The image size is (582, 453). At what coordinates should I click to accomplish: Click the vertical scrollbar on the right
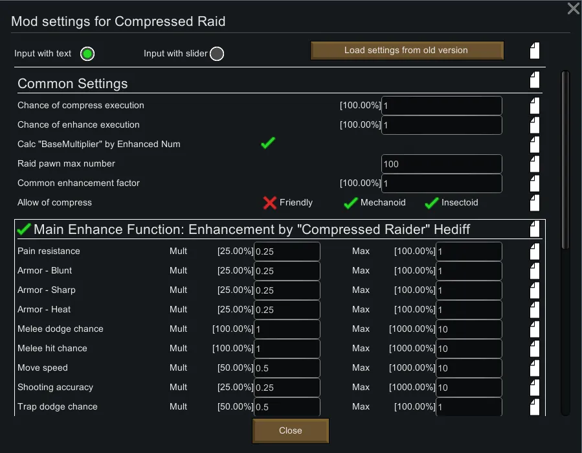pos(565,159)
